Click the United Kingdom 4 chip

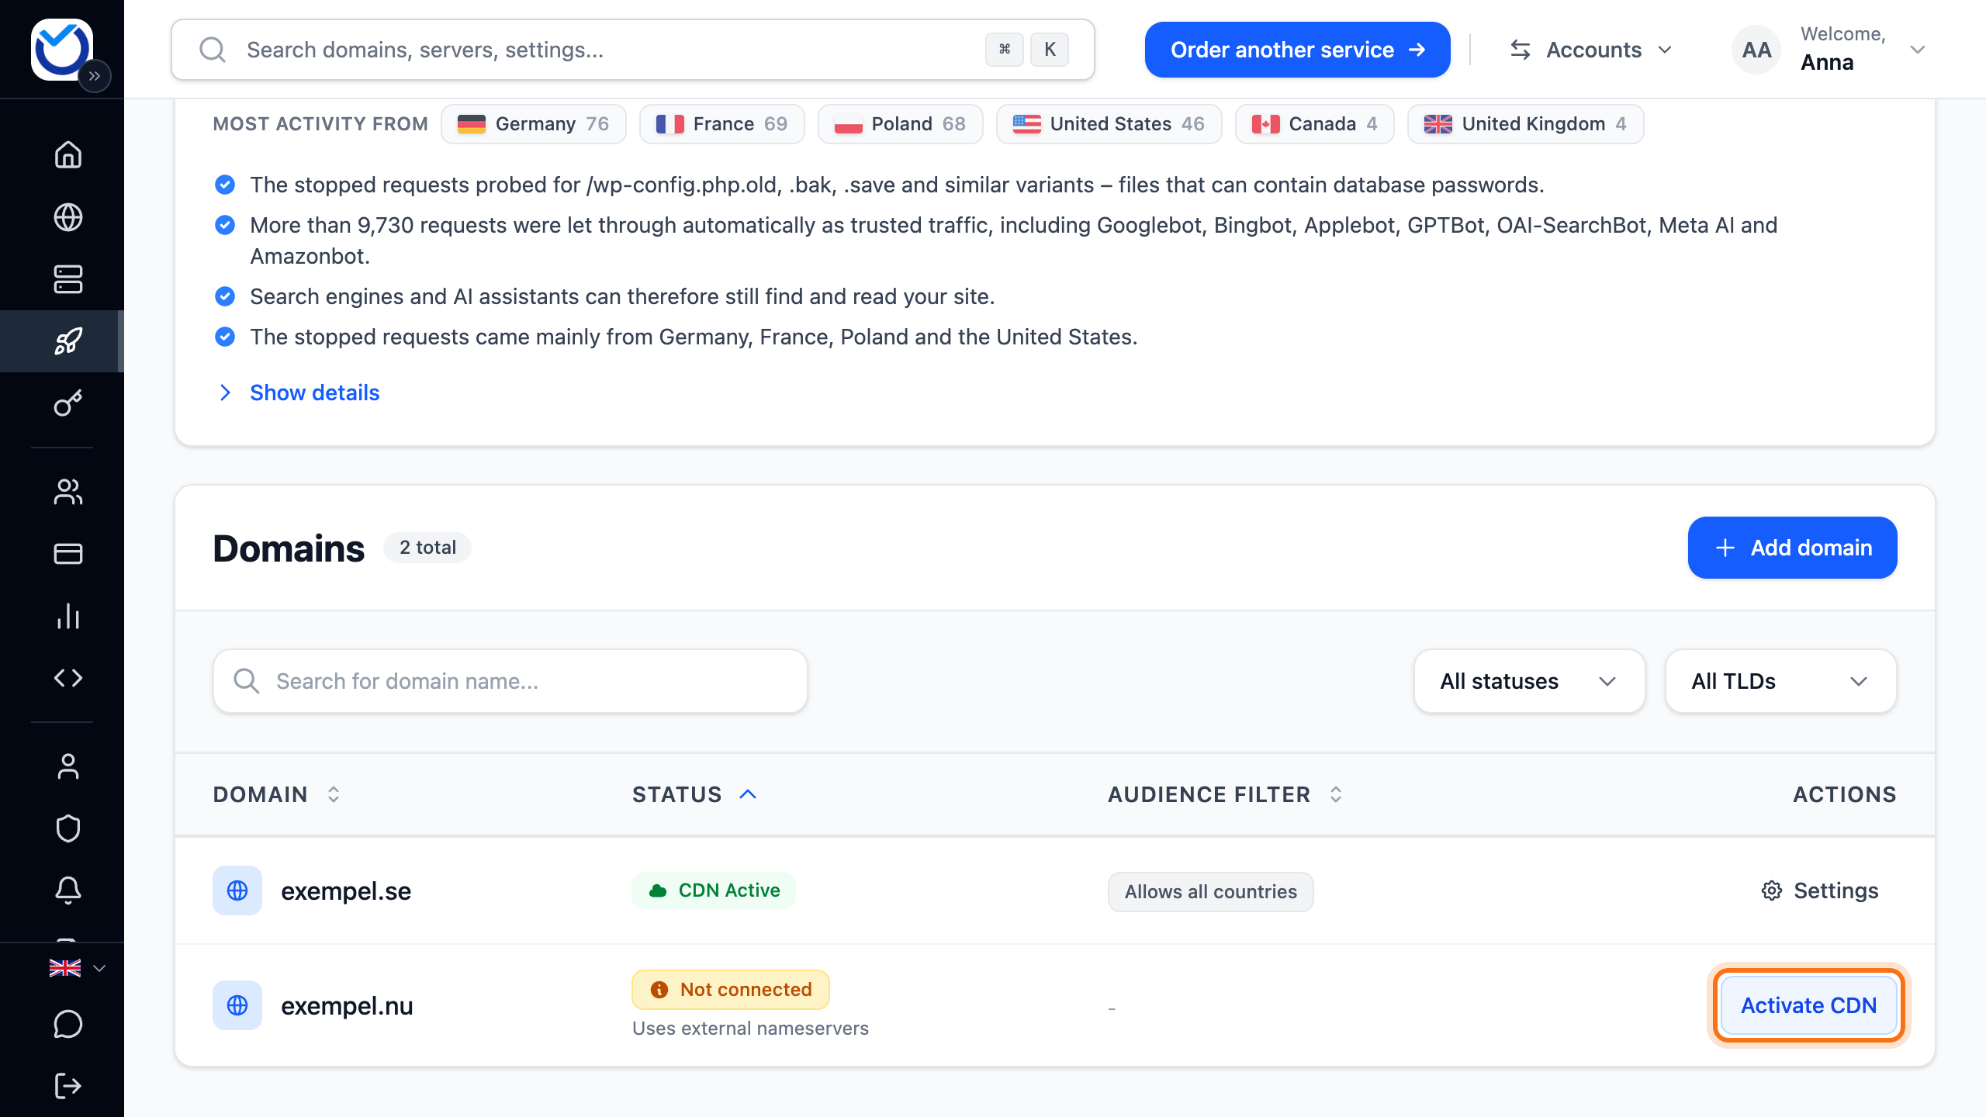point(1525,124)
